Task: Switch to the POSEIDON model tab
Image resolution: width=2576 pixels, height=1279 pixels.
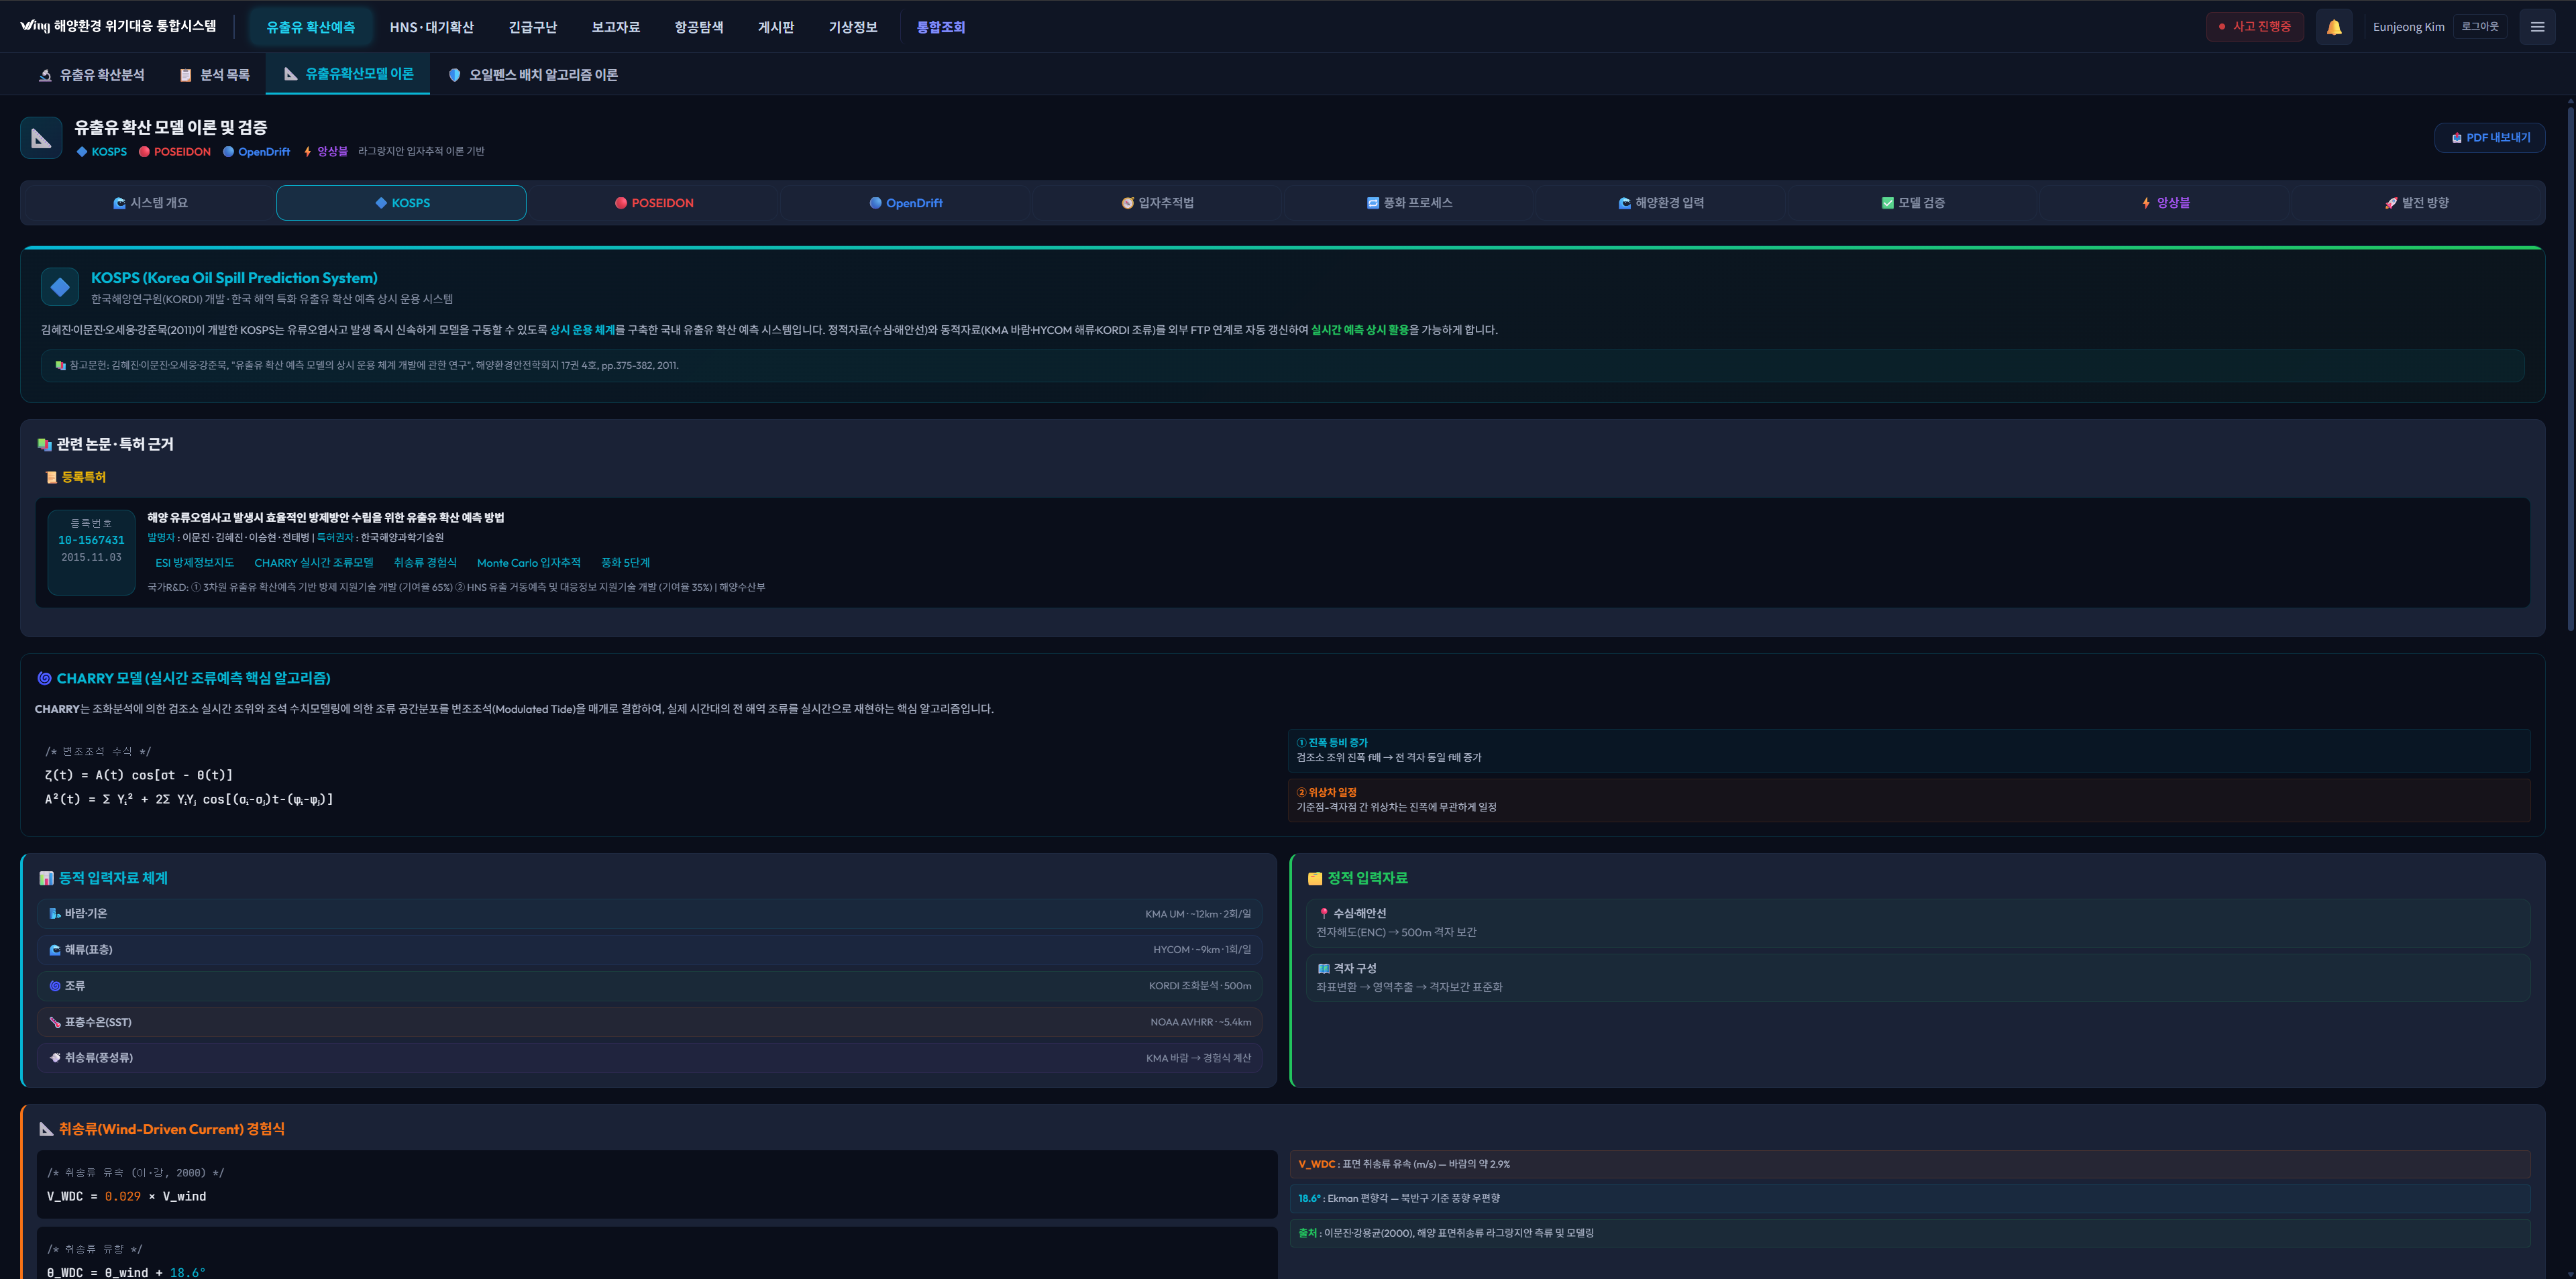Action: click(x=654, y=203)
